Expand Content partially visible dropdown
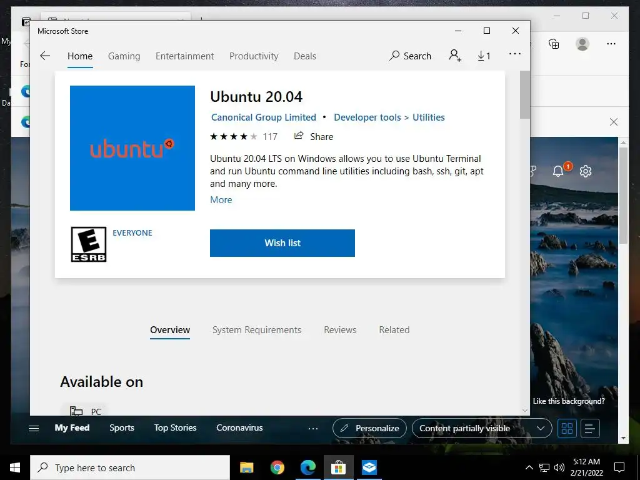 click(482, 429)
